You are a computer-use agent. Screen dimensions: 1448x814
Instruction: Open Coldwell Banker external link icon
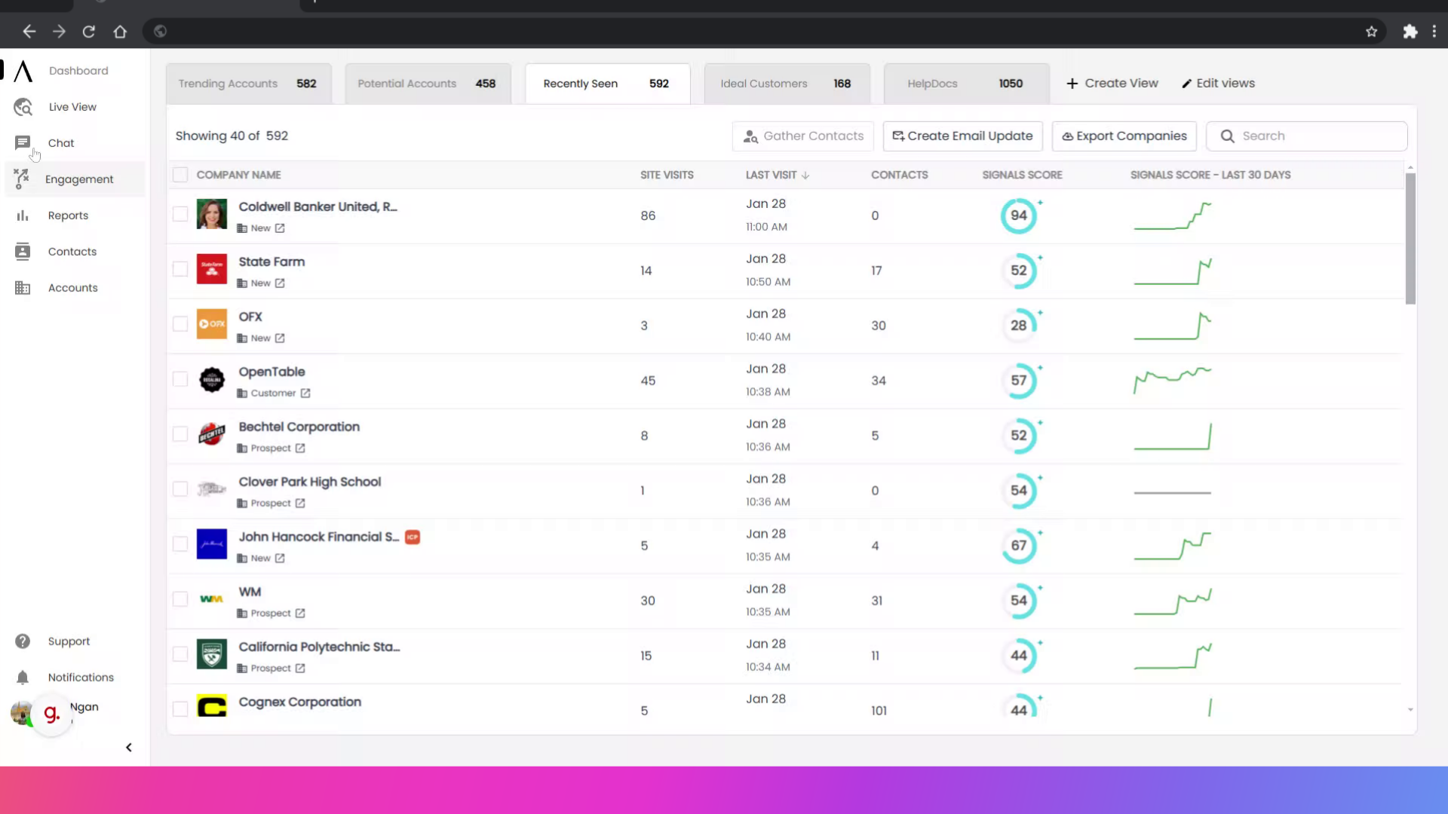(280, 228)
